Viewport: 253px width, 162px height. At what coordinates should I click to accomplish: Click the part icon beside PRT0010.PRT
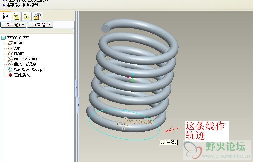point(3,38)
